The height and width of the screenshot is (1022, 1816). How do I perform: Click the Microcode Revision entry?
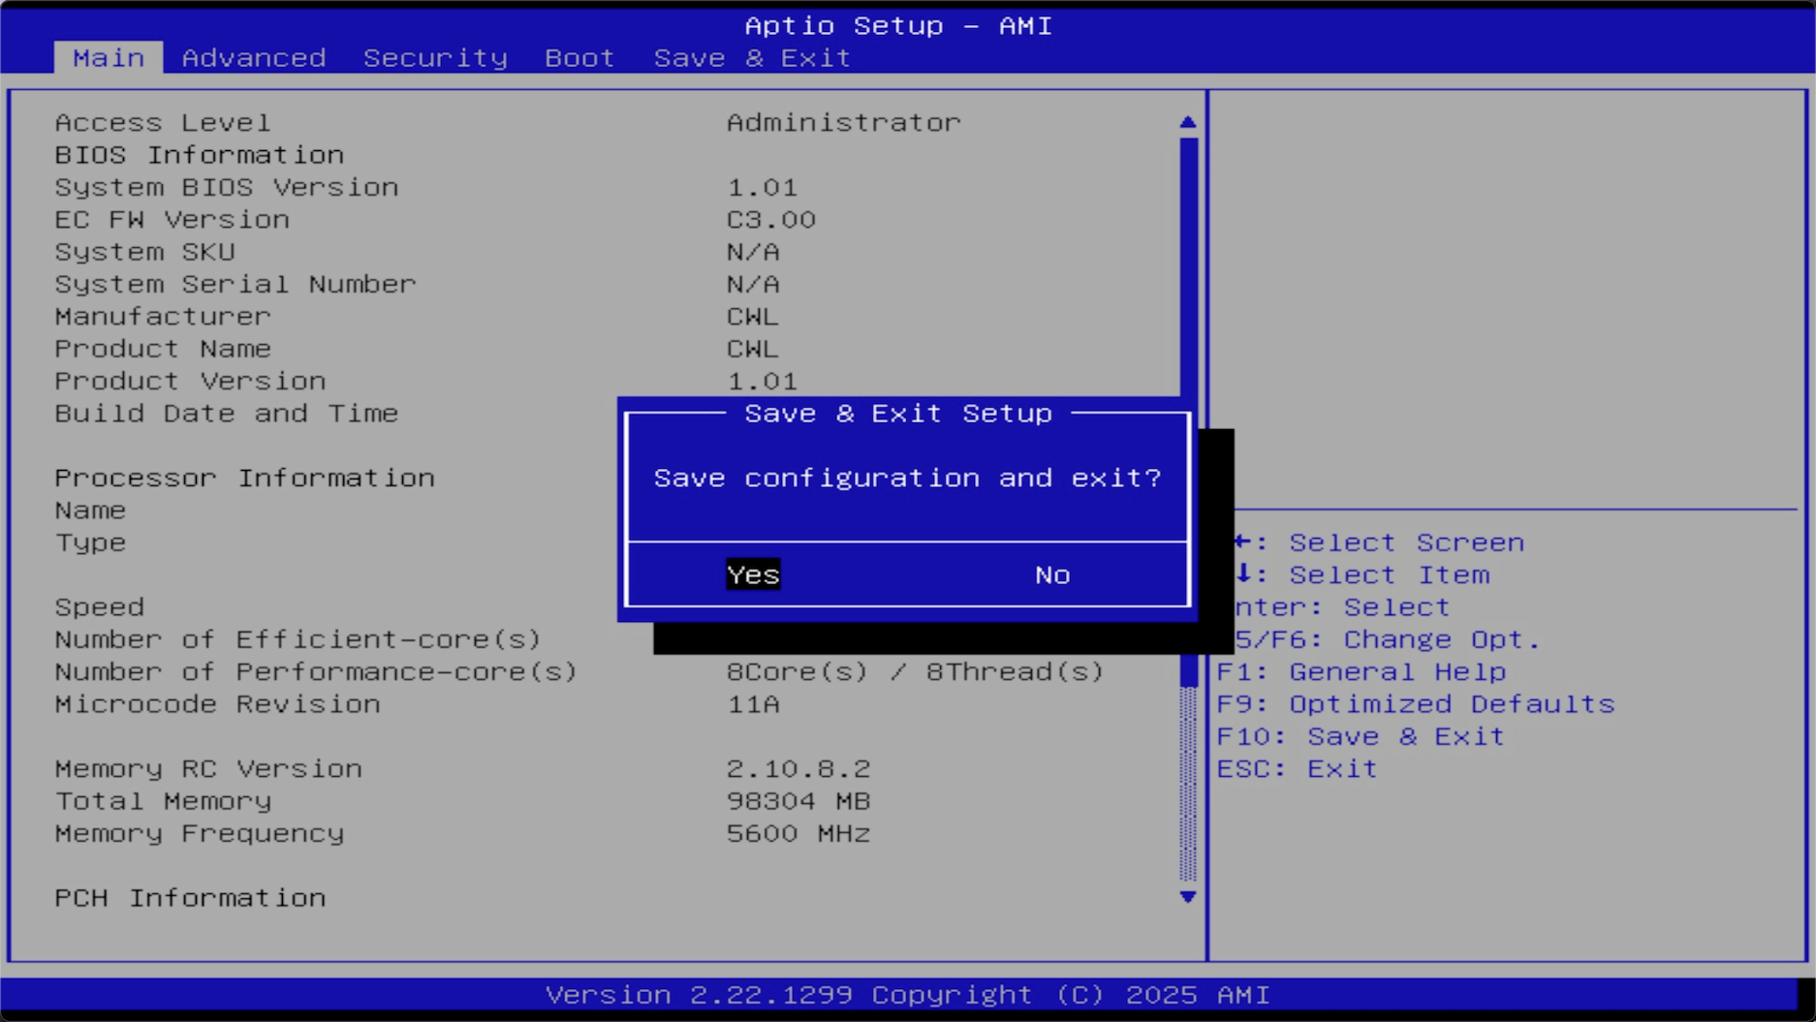(x=218, y=704)
